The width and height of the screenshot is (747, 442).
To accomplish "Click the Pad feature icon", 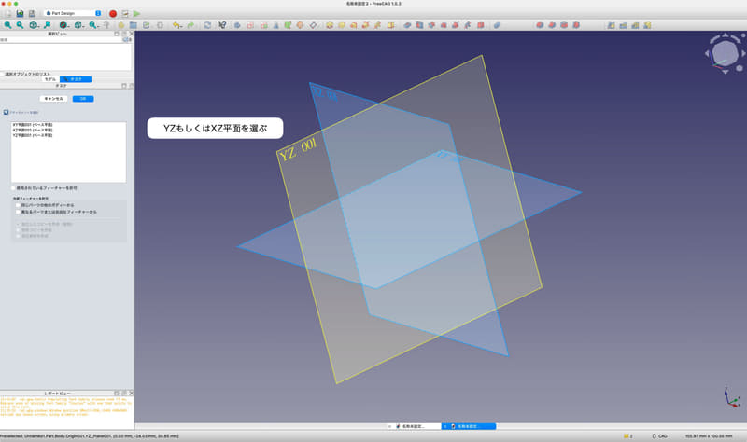I will tap(330, 25).
